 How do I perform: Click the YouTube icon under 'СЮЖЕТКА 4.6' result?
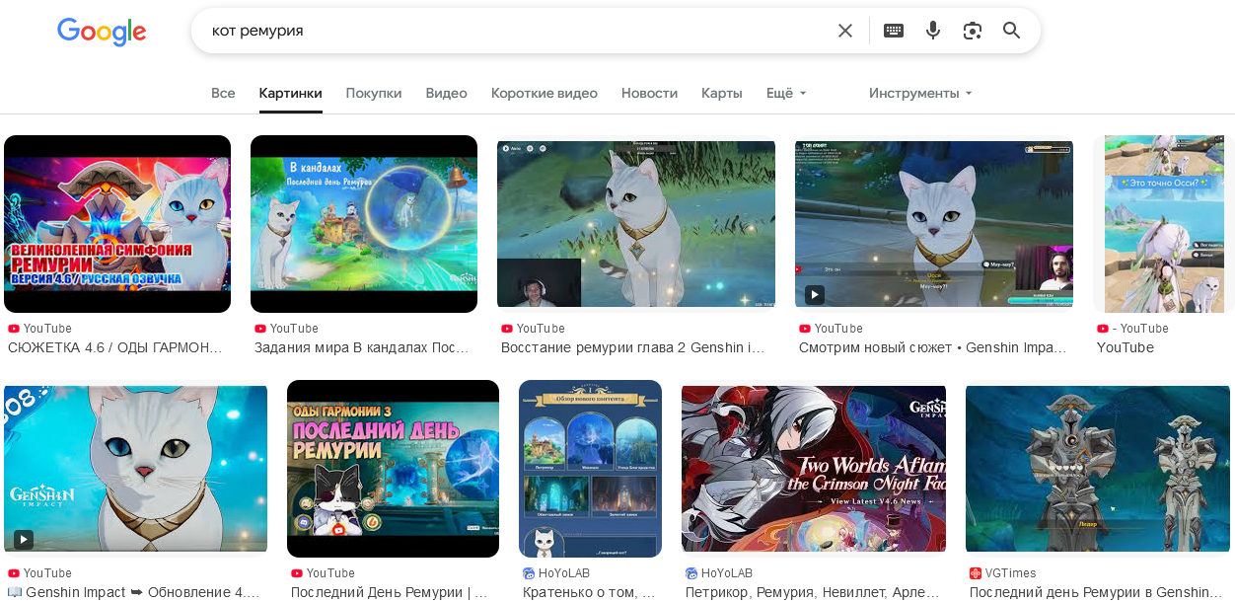tap(14, 329)
